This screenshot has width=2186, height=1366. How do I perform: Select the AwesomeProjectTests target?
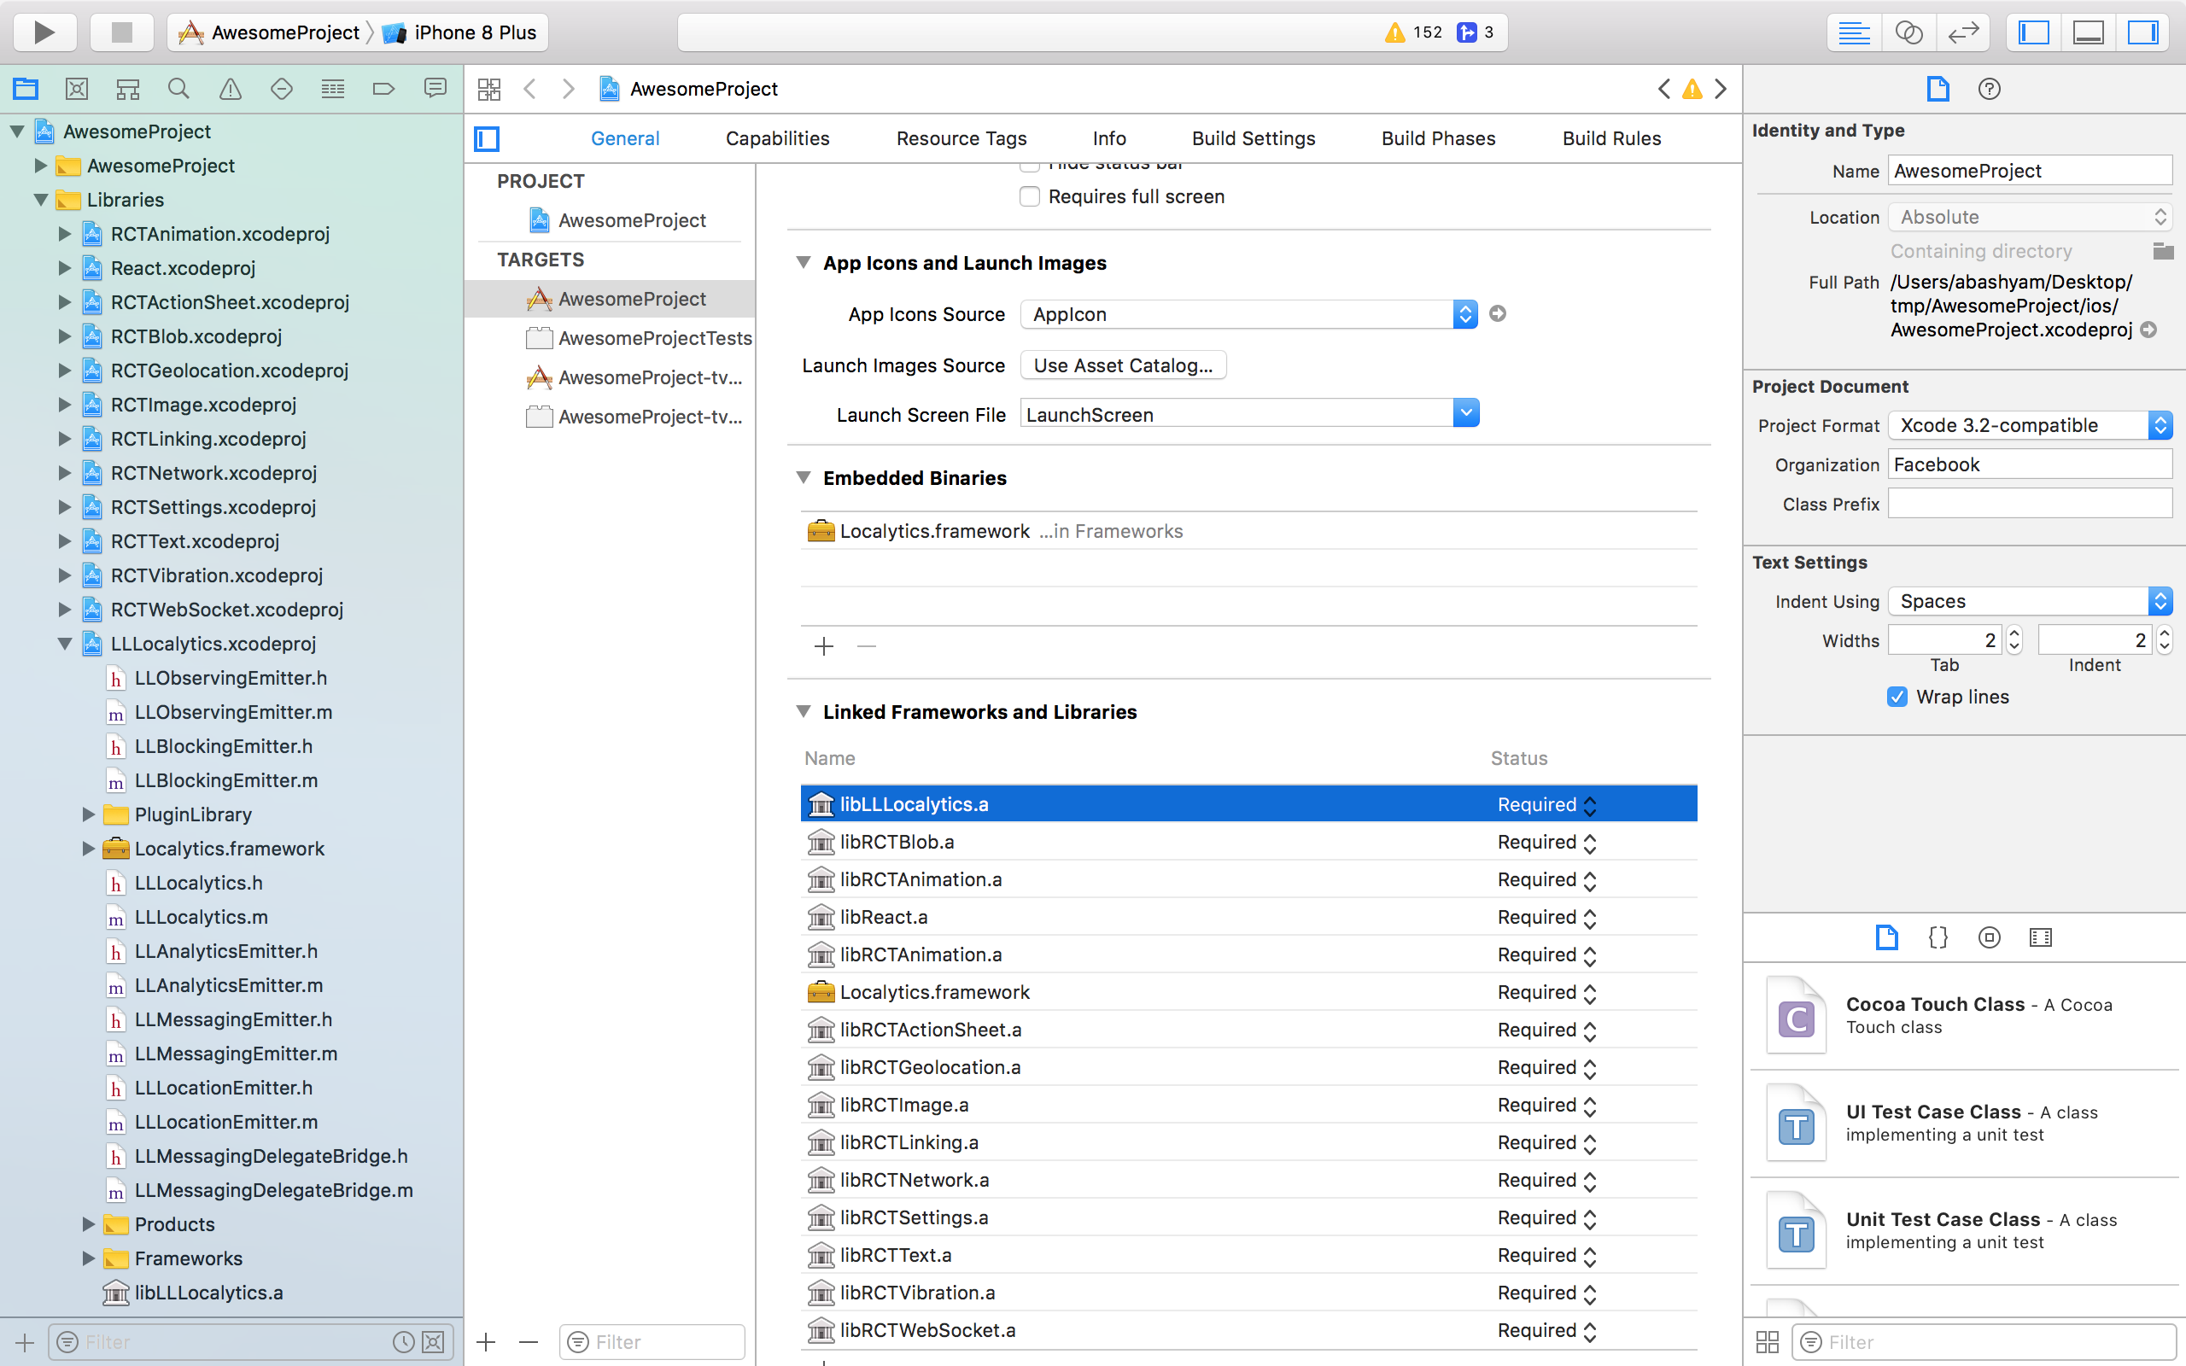[639, 338]
